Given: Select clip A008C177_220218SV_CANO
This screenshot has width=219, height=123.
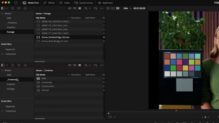Looking at the screenshot, I should [55, 33].
